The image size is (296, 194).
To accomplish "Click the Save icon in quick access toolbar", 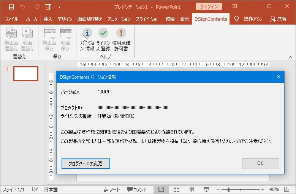I will [11, 7].
